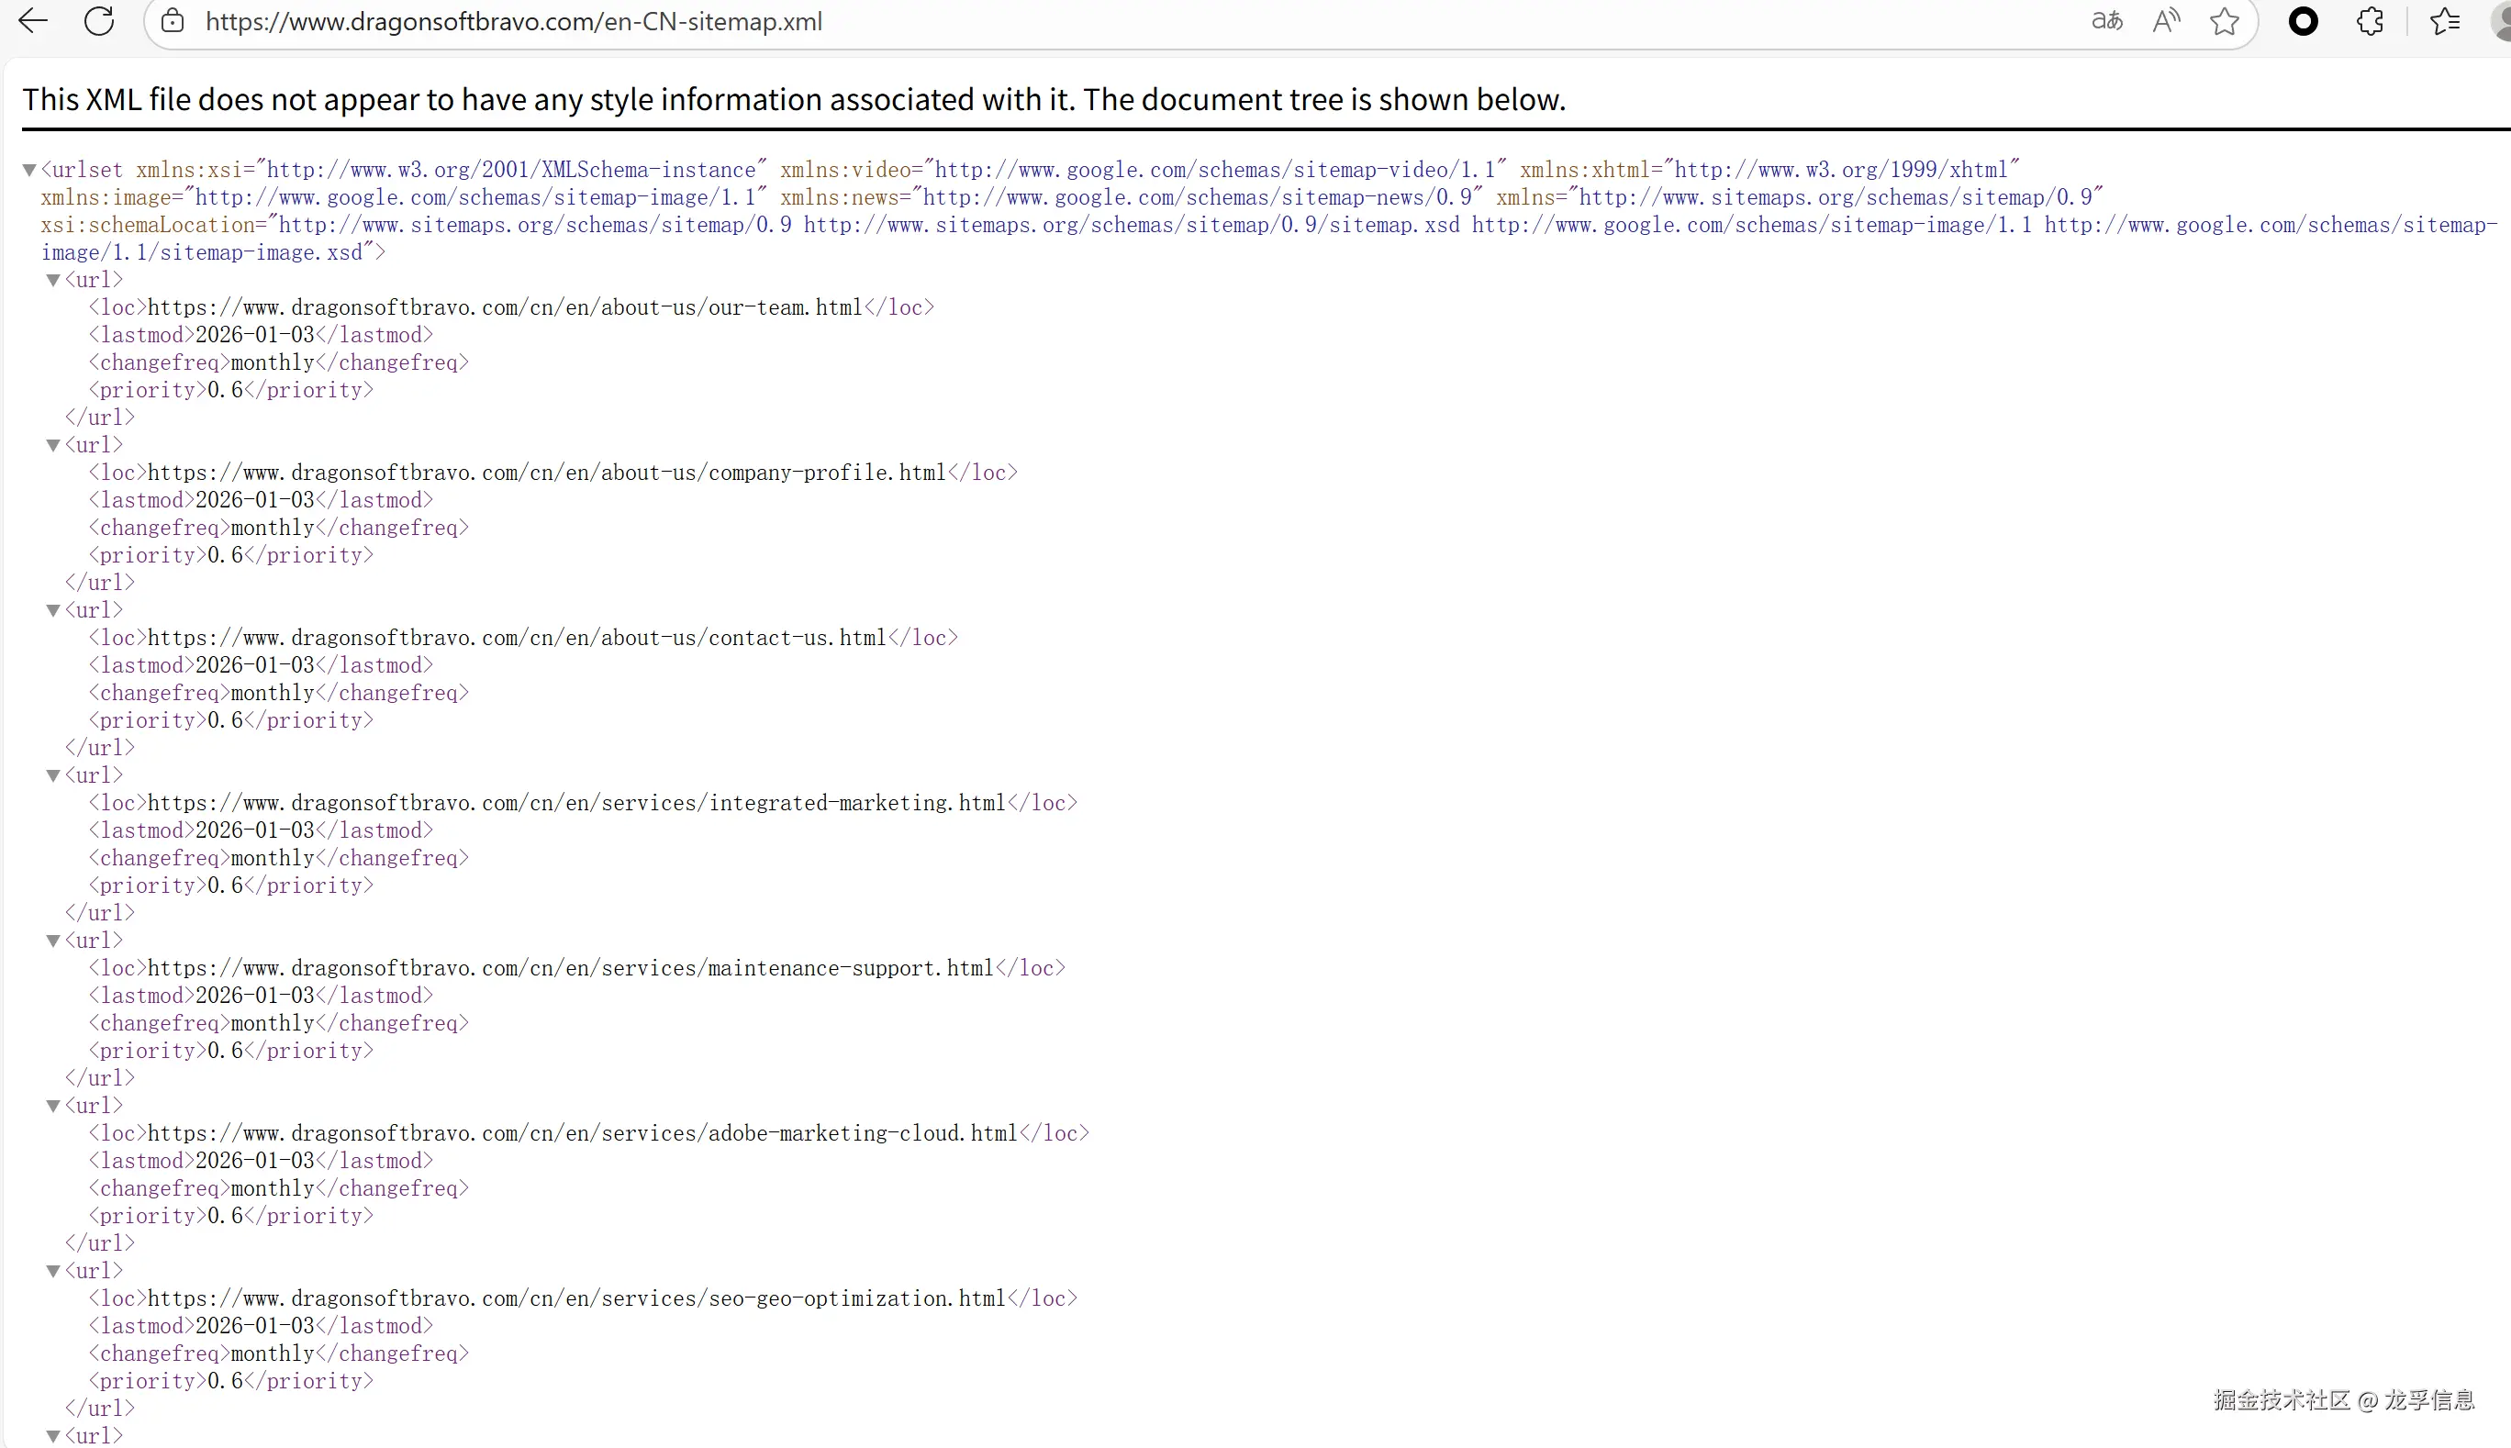Collapse the company-profile url node
The image size is (2511, 1448).
tap(52, 446)
